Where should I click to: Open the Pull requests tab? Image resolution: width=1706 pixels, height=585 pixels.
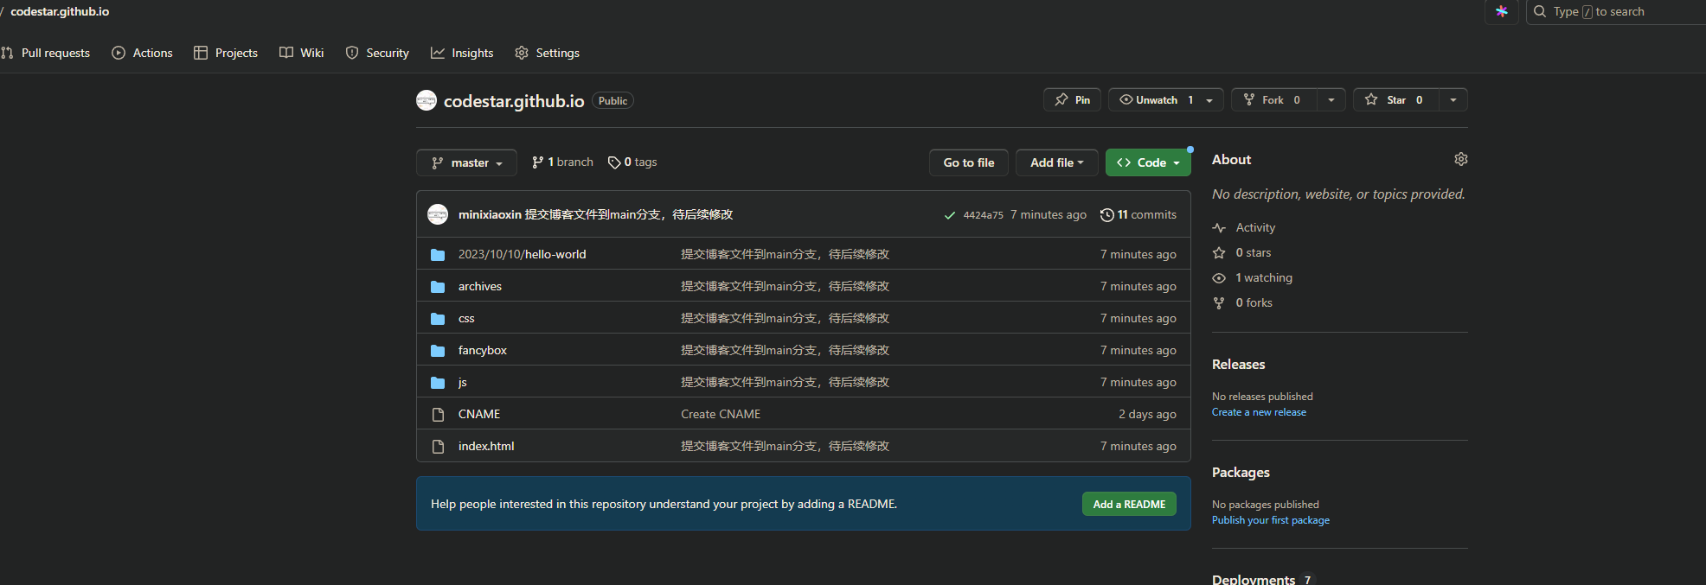click(x=46, y=53)
